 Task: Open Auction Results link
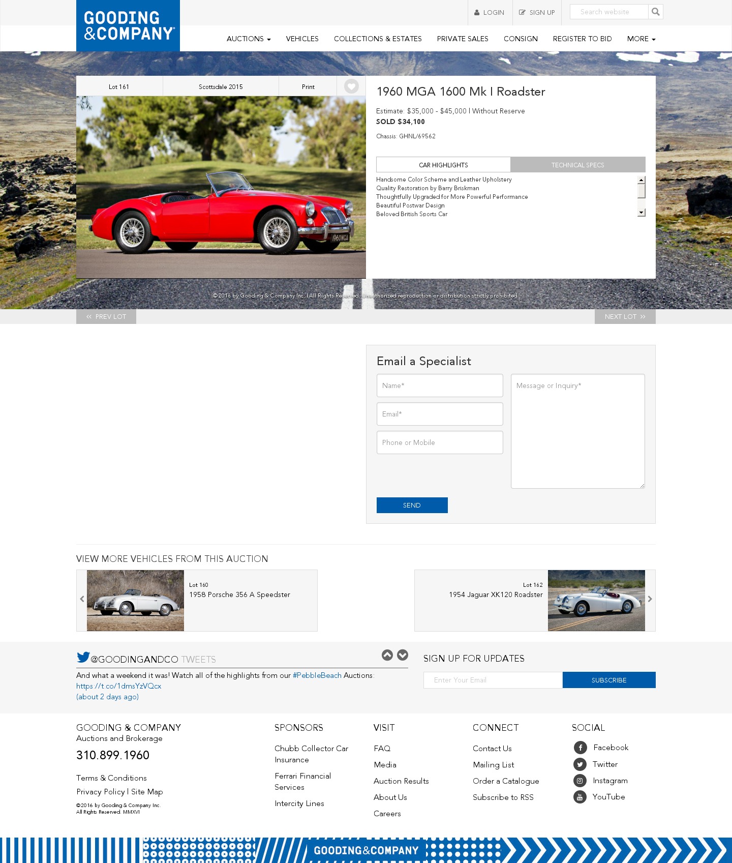pyautogui.click(x=401, y=781)
